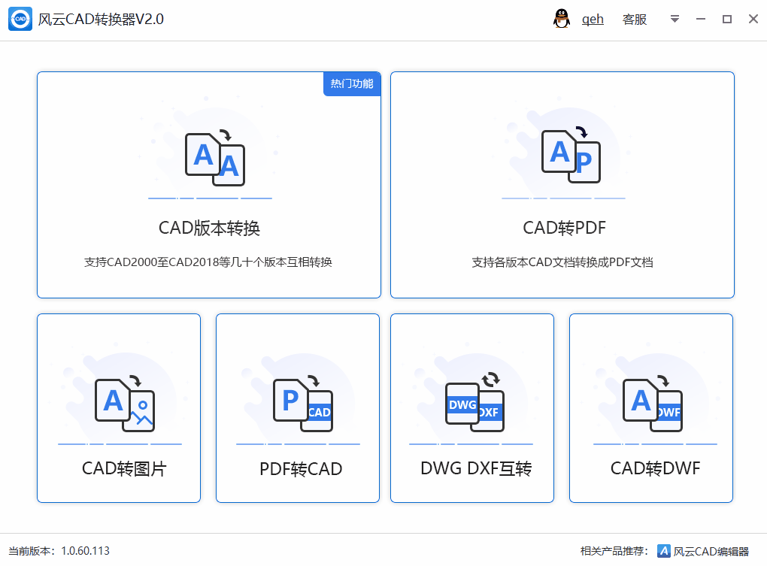Pick the CAD转DWF label
The width and height of the screenshot is (767, 566).
[655, 469]
